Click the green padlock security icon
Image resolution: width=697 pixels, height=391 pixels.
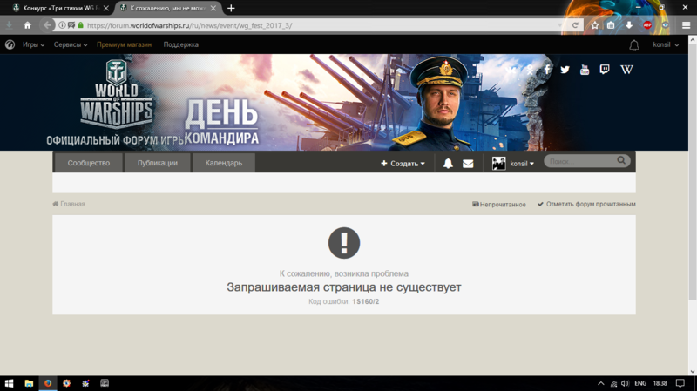80,25
